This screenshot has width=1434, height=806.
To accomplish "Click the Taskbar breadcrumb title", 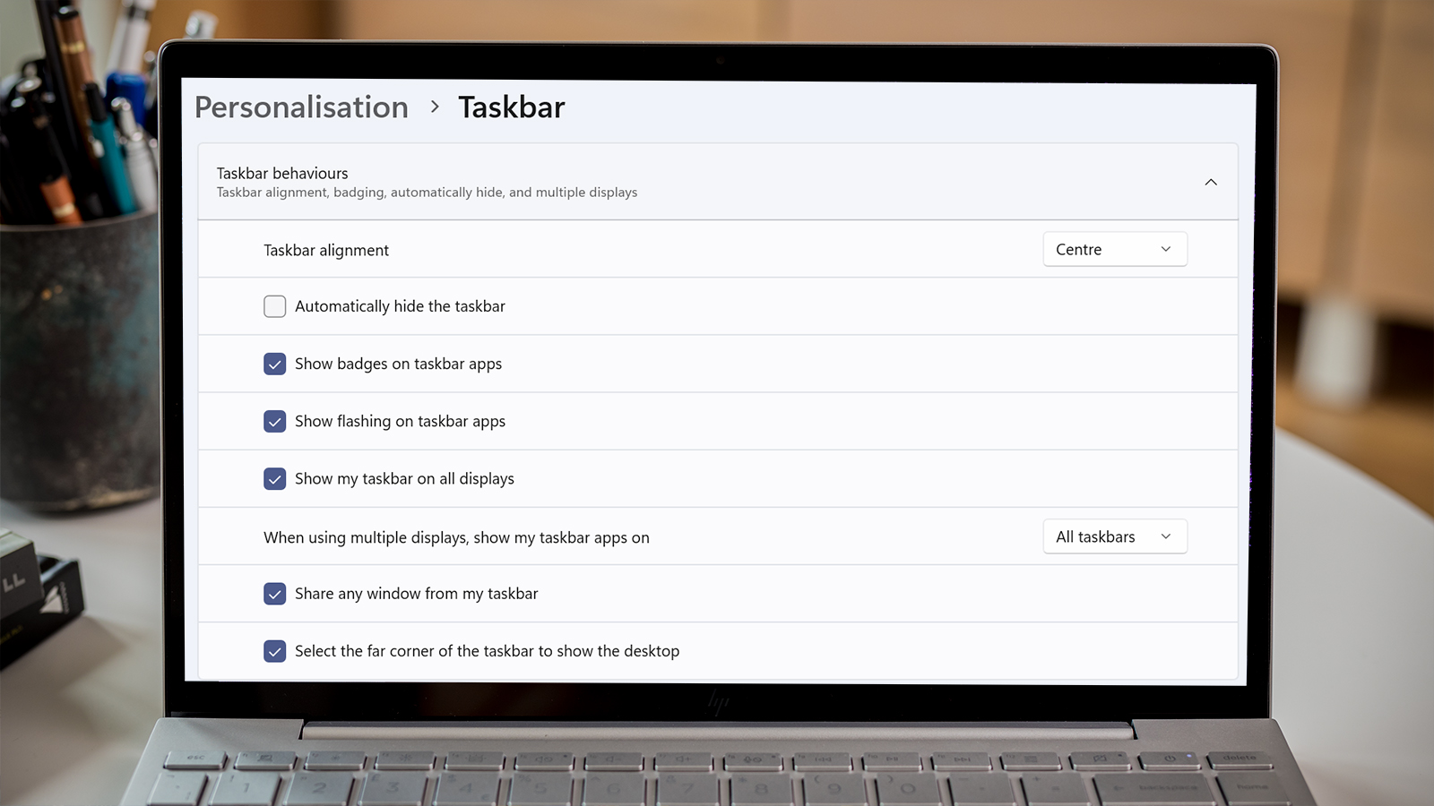I will (512, 107).
